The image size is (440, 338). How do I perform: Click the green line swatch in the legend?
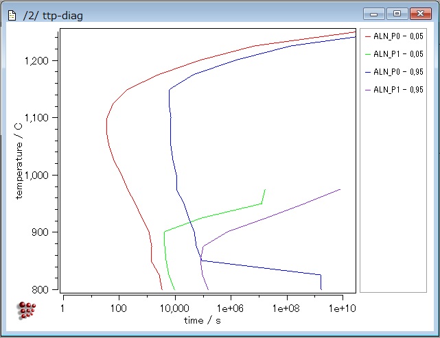[x=367, y=53]
